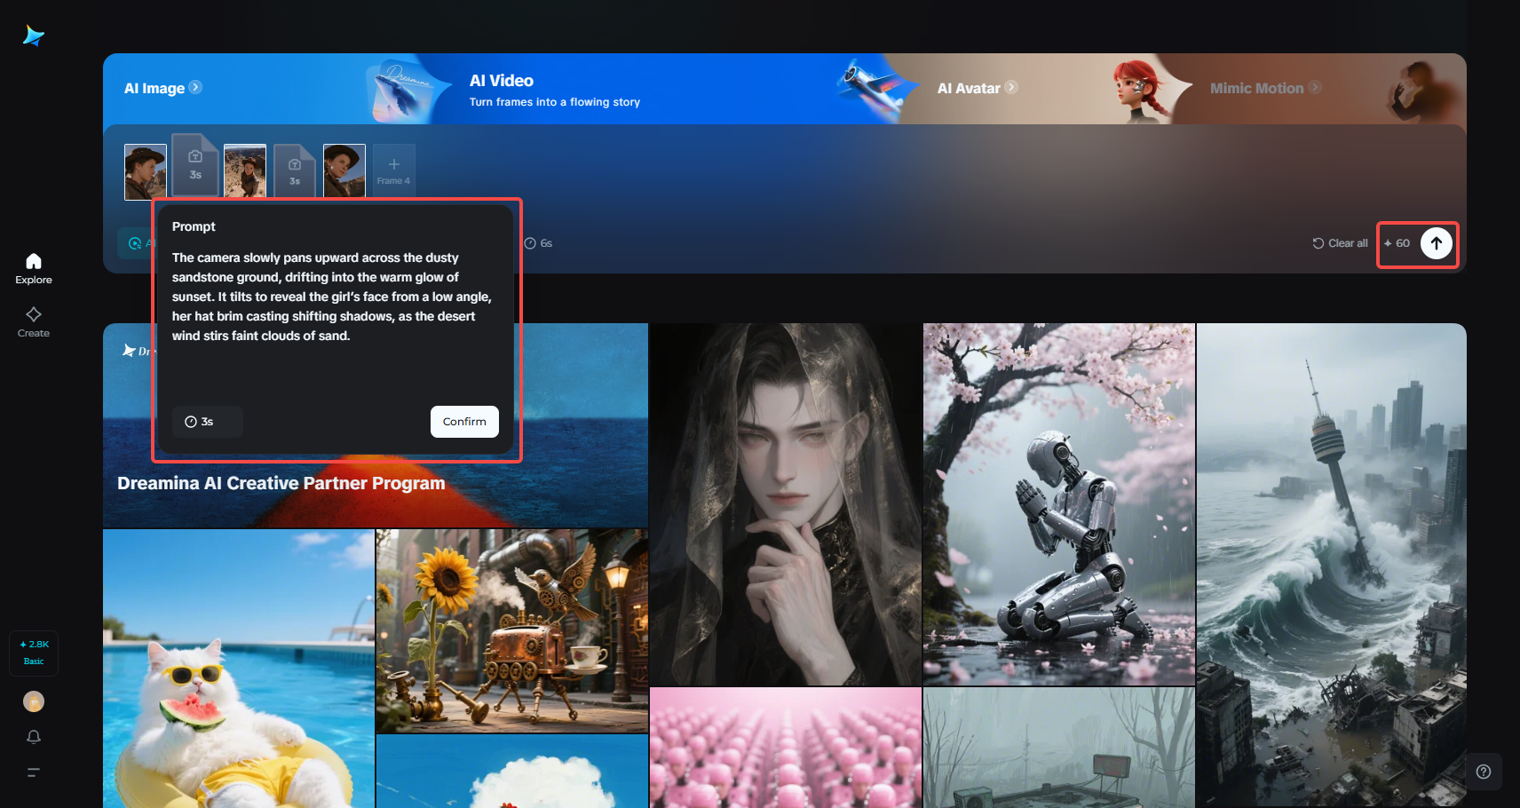Open the help question mark icon
Screen dimensions: 1520x808
click(1483, 772)
